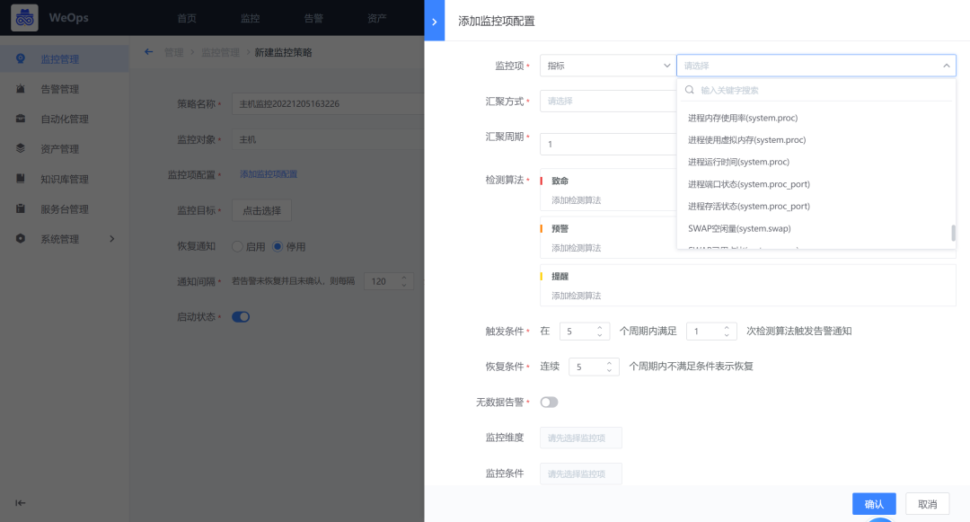Open the 汇聚方式 dropdown

click(x=608, y=101)
